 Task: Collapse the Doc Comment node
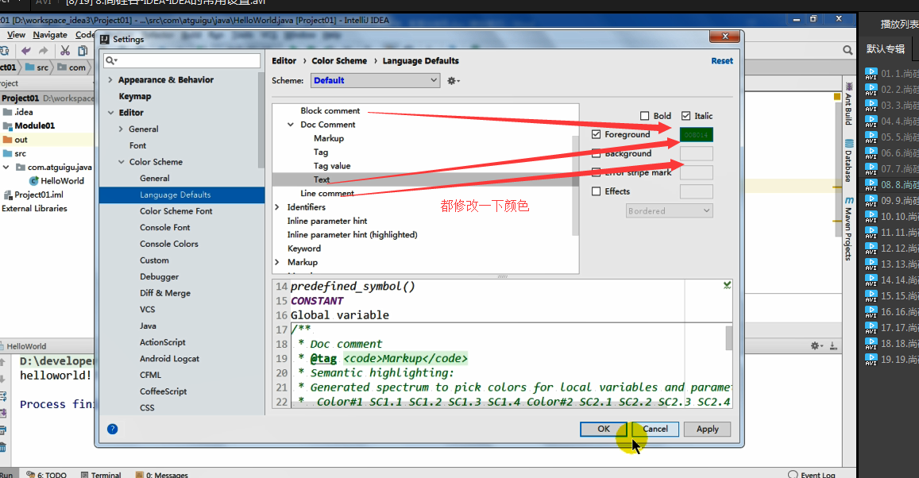290,125
